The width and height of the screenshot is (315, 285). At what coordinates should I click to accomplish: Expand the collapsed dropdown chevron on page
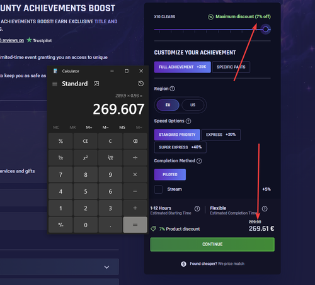coord(106,267)
